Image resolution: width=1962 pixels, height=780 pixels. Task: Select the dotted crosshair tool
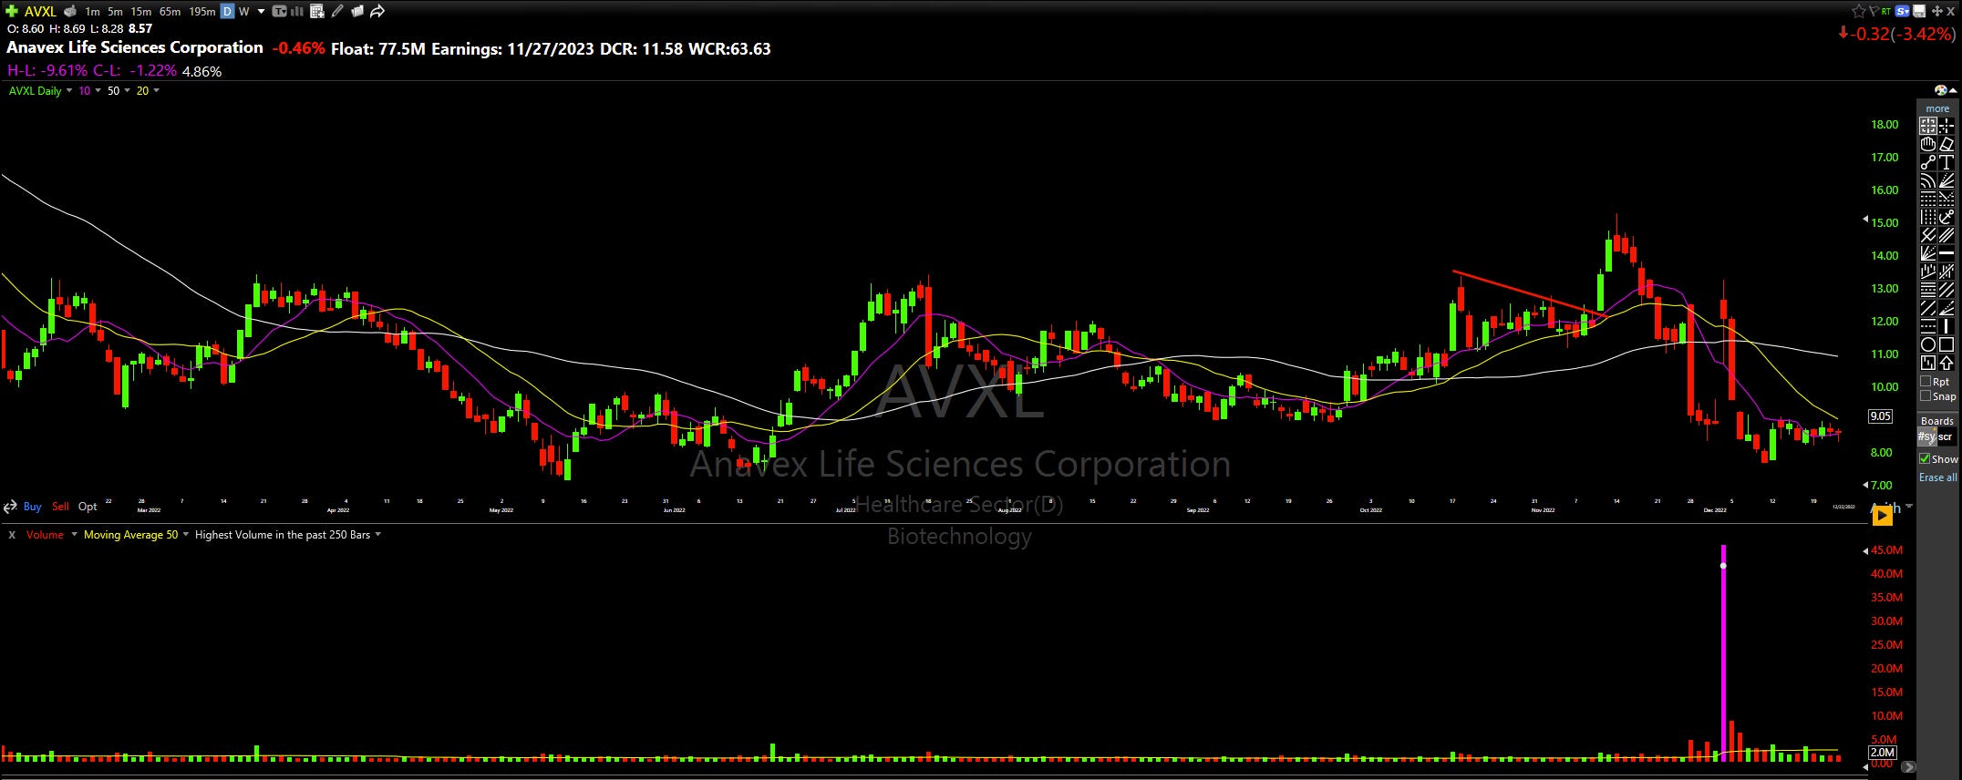point(1947,126)
